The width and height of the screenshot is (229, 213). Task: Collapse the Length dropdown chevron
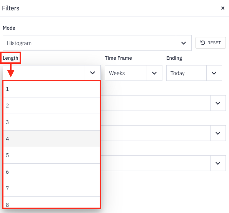point(93,73)
